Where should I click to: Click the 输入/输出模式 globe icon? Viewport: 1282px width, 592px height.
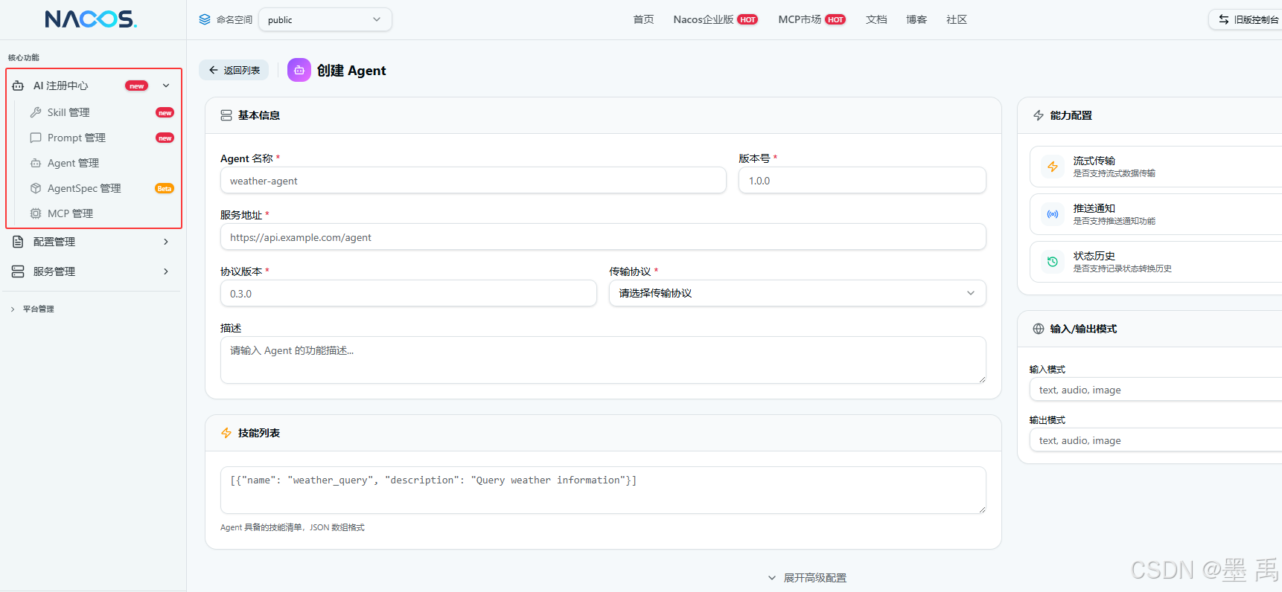pyautogui.click(x=1039, y=329)
